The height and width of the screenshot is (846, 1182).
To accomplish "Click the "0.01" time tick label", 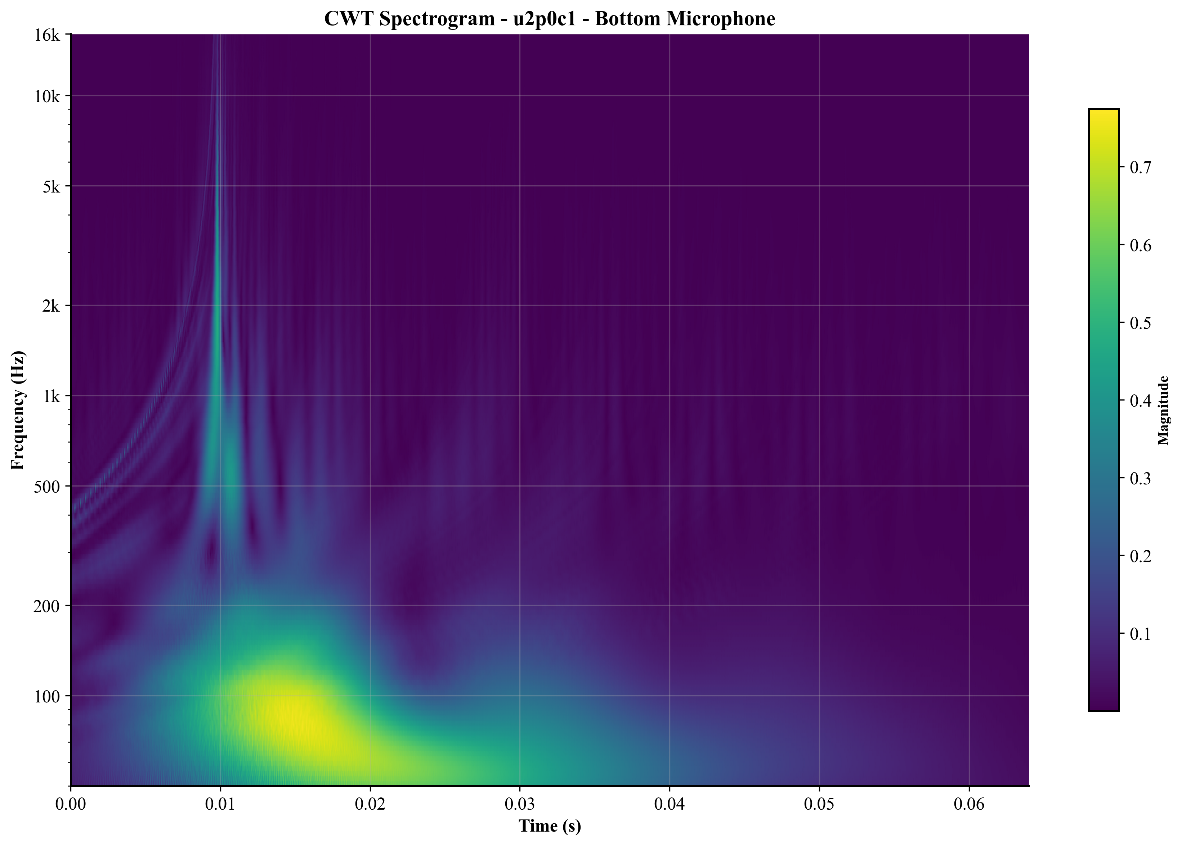I will pyautogui.click(x=220, y=804).
